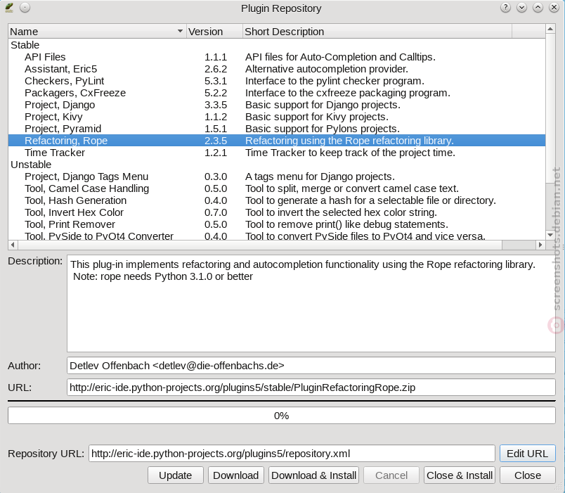This screenshot has height=493, width=565.
Task: Maximize the Plugin Repository window
Action: 538,8
